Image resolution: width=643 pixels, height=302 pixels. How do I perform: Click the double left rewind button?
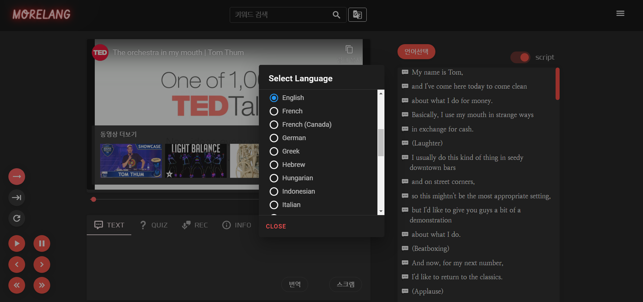click(17, 285)
